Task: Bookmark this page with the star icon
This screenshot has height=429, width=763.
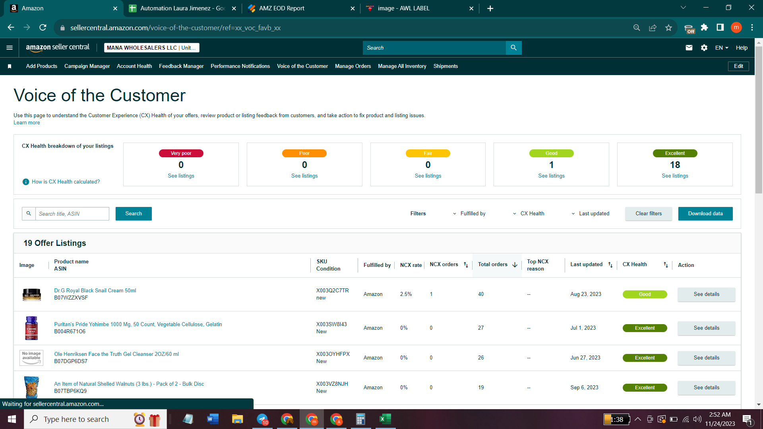Action: coord(668,27)
